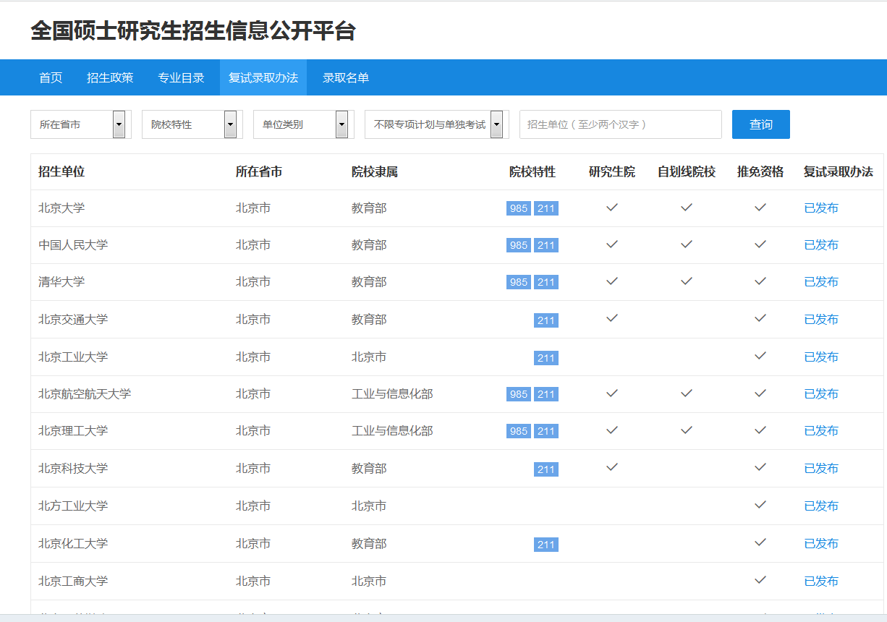Click the 北京工商大学 school name

pos(73,581)
